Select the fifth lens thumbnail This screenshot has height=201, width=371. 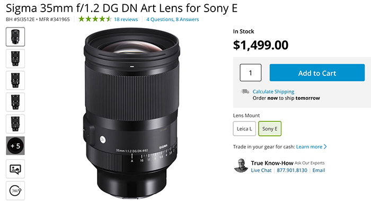(x=15, y=124)
